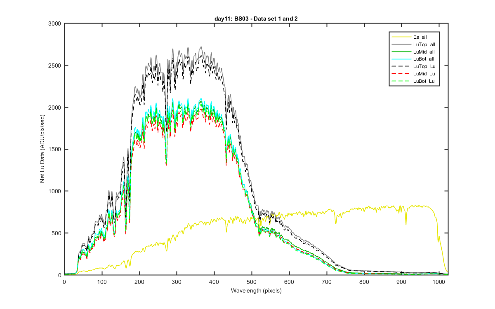Click the y-axis tick label 1500
The image size is (495, 309).
tap(55, 150)
